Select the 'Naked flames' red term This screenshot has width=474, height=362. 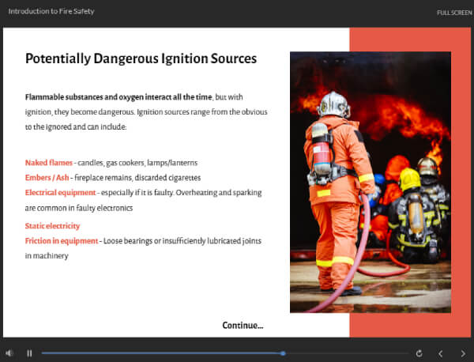coord(48,162)
